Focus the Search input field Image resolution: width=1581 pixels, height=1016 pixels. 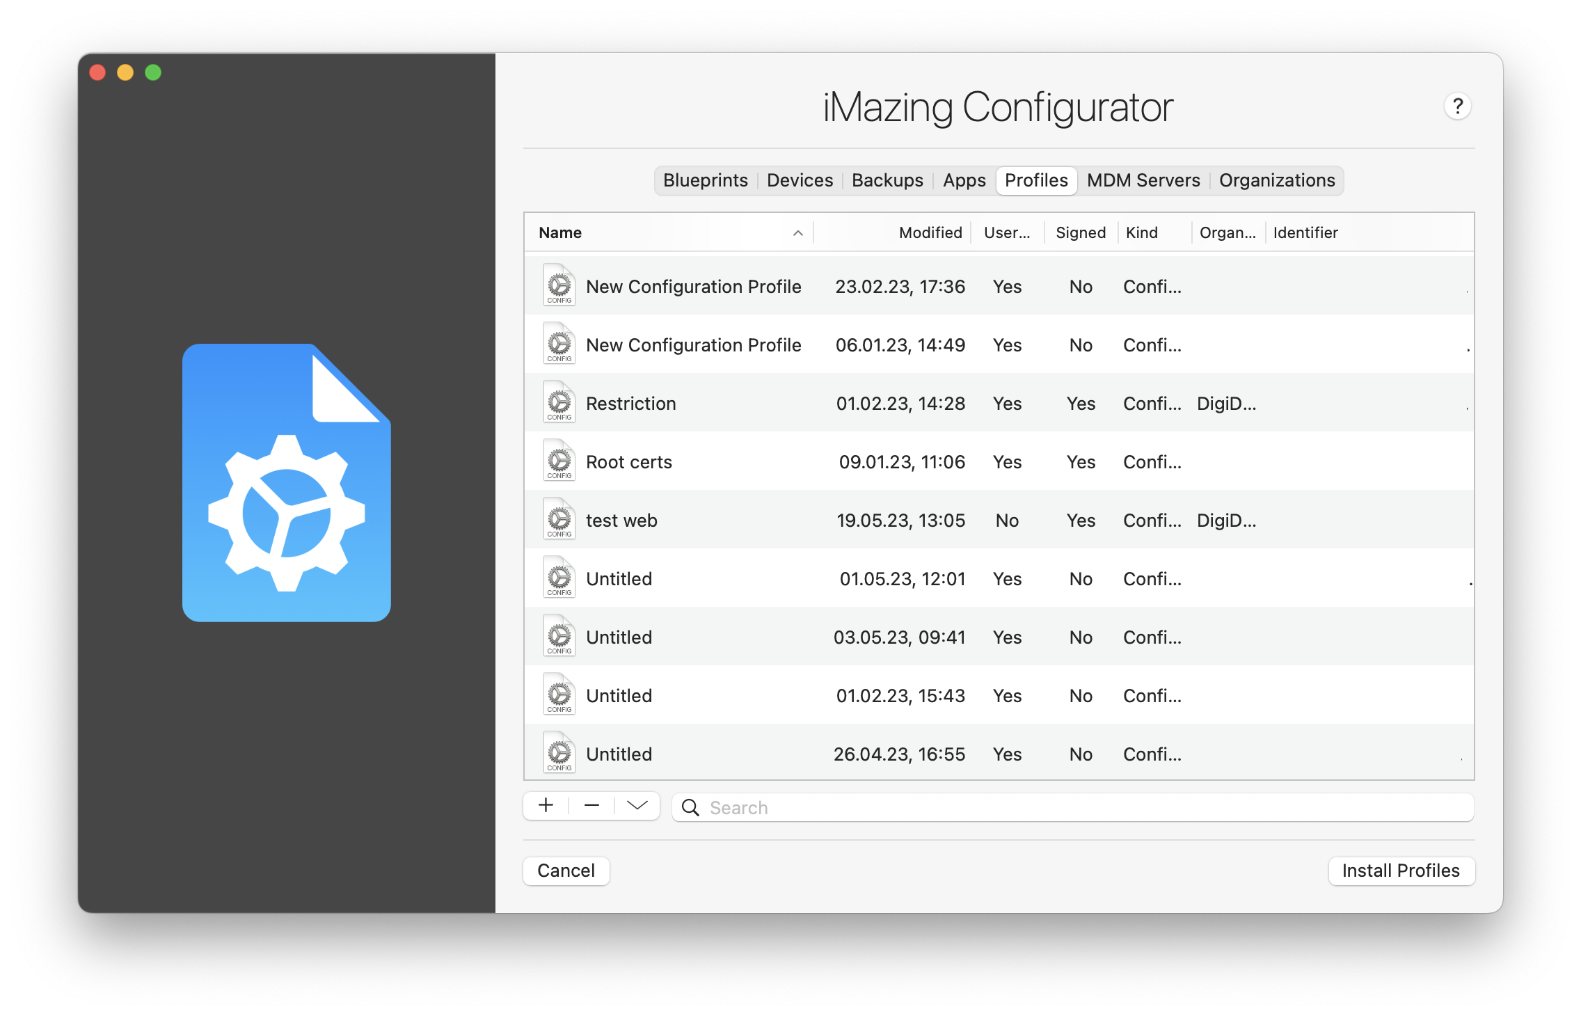tap(1072, 807)
